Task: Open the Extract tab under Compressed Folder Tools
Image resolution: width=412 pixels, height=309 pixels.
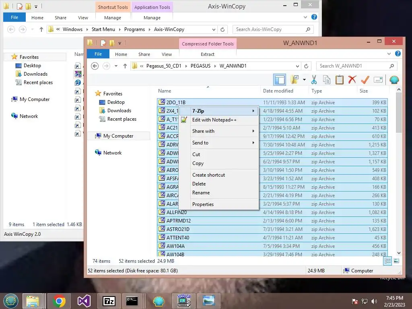Action: [x=208, y=54]
